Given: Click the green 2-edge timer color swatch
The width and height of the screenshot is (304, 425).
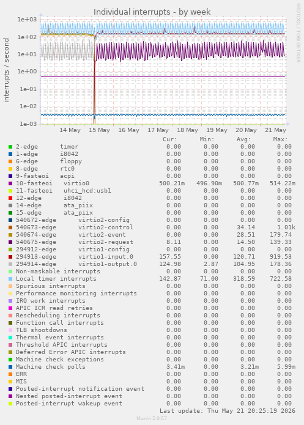Looking at the screenshot, I should pos(10,147).
